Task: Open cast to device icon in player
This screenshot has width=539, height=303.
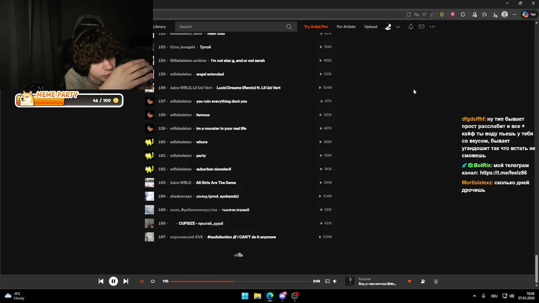Action: point(327,282)
